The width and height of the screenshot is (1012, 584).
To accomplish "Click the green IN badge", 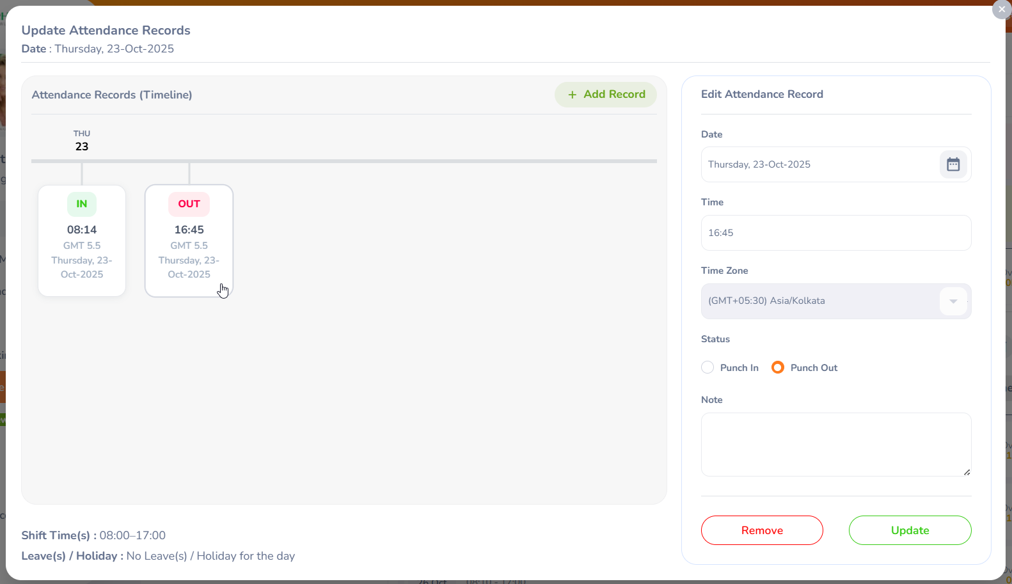I will point(82,204).
